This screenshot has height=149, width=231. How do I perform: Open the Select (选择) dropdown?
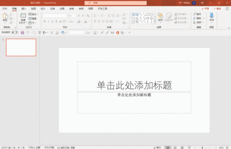(x=198, y=22)
